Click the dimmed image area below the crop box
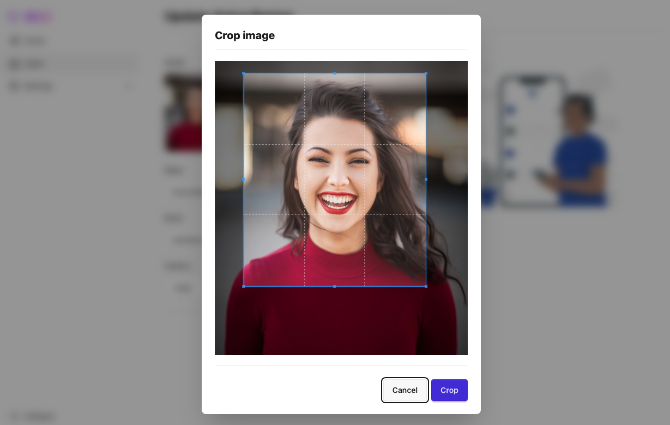The width and height of the screenshot is (670, 425). 341,321
